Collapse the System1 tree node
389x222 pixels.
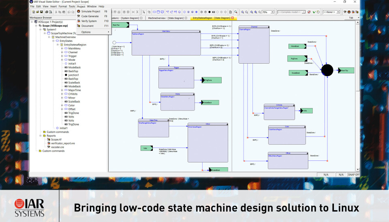[x=41, y=29]
